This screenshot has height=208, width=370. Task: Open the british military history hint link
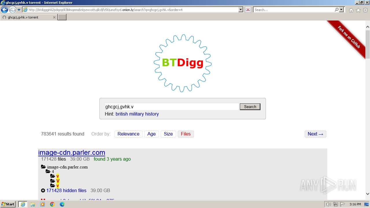[137, 114]
